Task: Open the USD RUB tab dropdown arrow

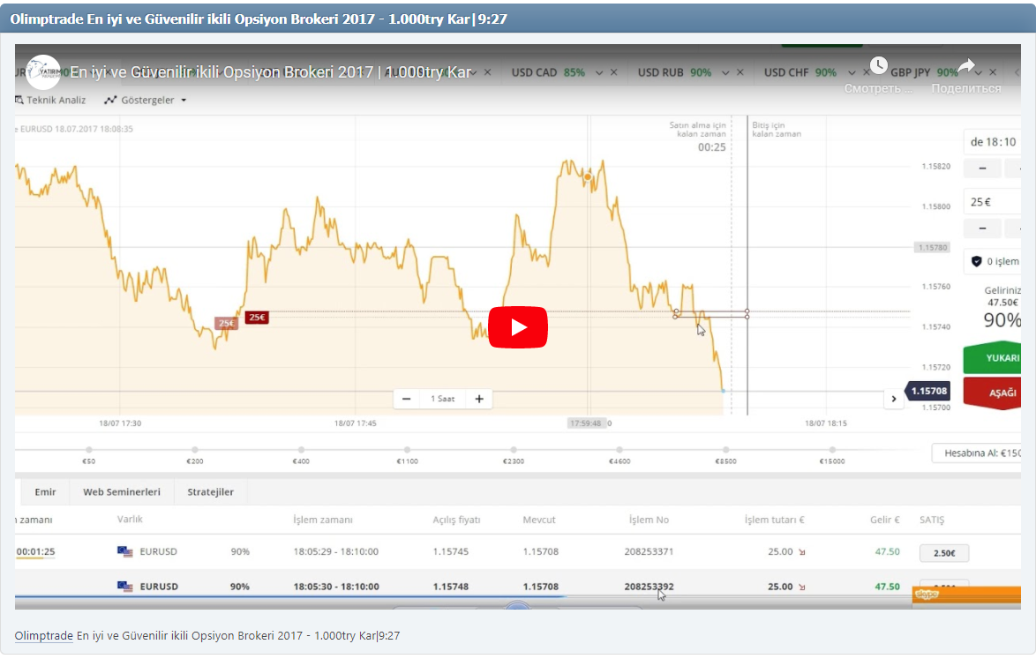Action: tap(725, 74)
